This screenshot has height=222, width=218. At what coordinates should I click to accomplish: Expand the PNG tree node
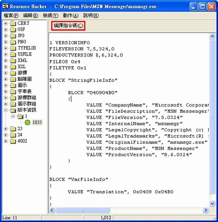[x=6, y=42]
